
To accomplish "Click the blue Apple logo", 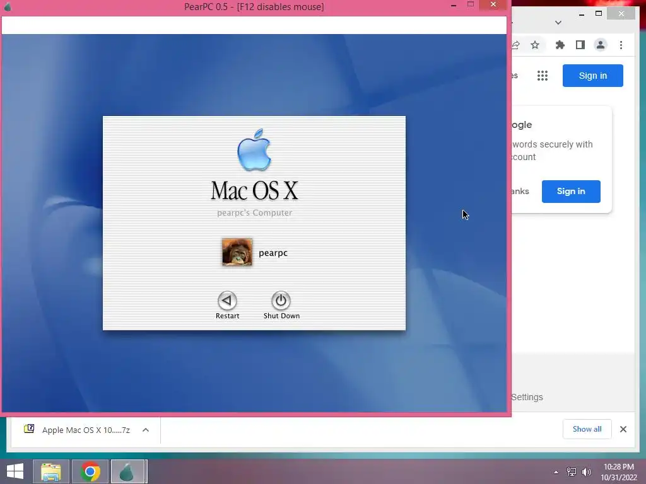I will (254, 150).
